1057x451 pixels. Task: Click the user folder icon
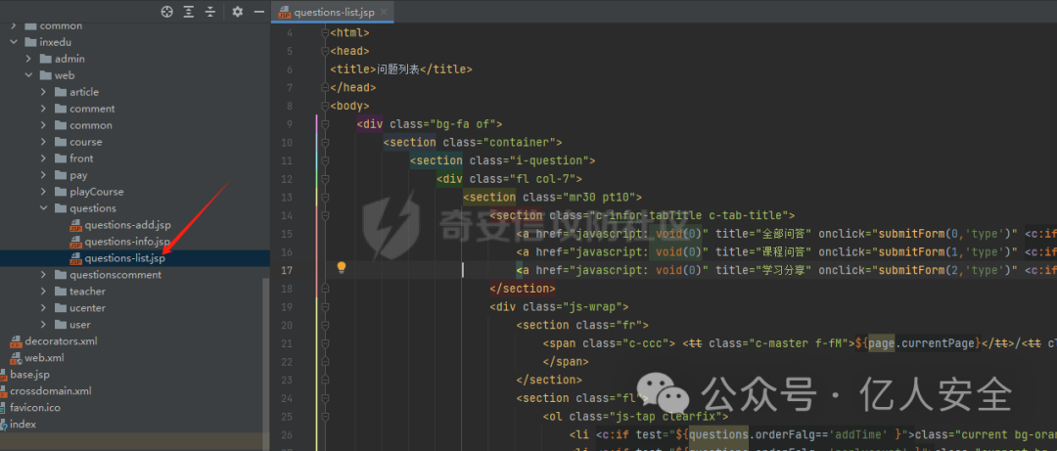pos(60,324)
